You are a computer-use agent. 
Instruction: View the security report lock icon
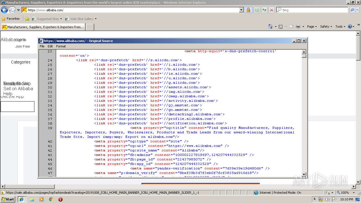click(248, 10)
